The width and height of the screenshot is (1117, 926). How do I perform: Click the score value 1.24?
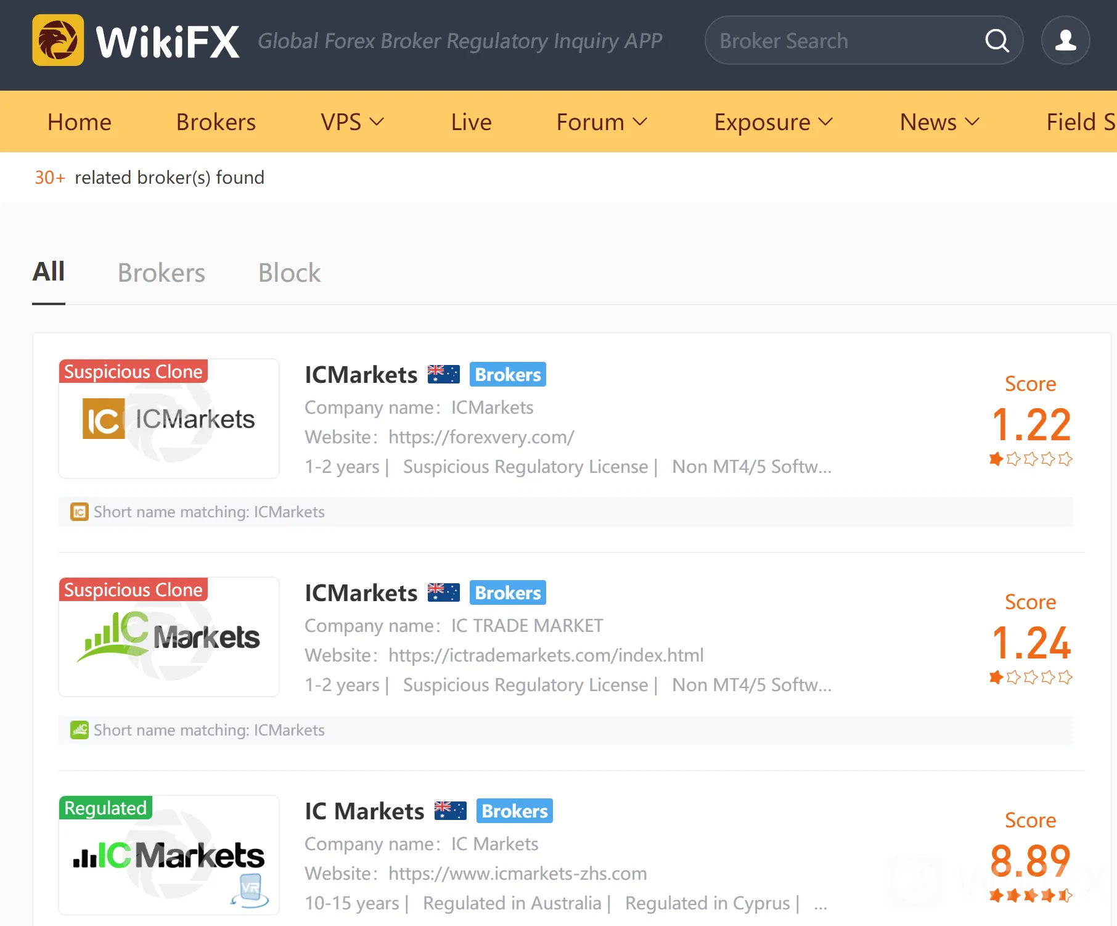(1031, 643)
